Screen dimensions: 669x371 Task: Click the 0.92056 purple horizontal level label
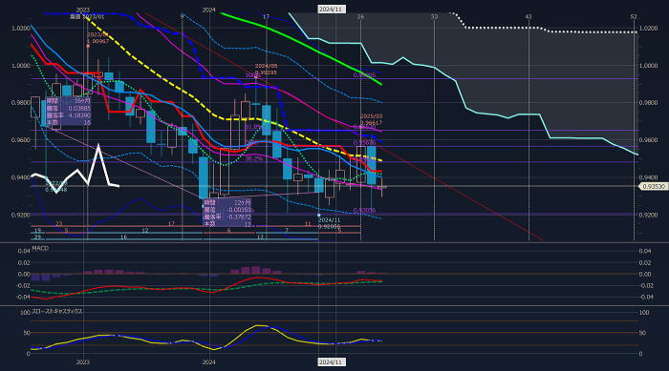pyautogui.click(x=364, y=211)
